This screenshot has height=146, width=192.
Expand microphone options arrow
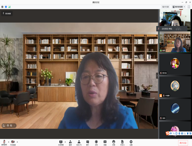pos(9,142)
